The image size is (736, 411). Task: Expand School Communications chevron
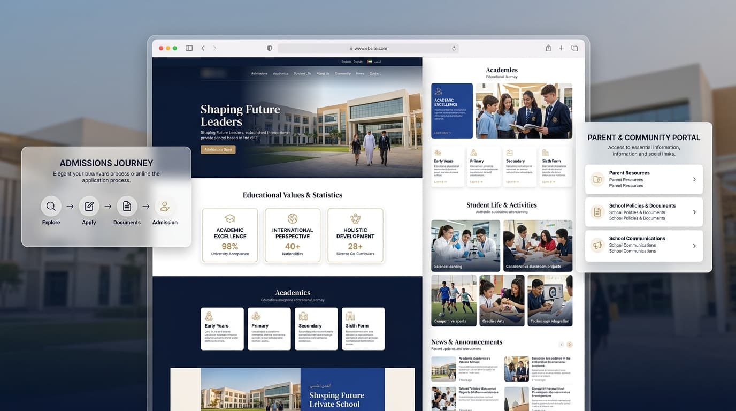pos(694,246)
